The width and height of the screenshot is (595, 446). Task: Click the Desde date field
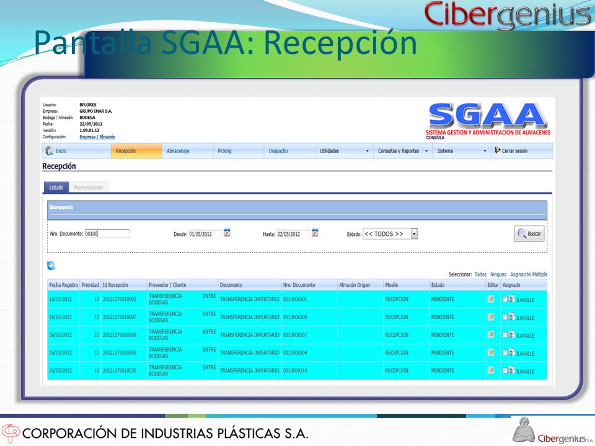click(x=206, y=234)
